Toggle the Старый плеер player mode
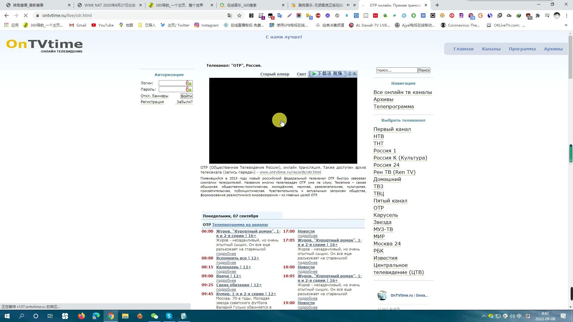This screenshot has width=573, height=322. coord(275,74)
